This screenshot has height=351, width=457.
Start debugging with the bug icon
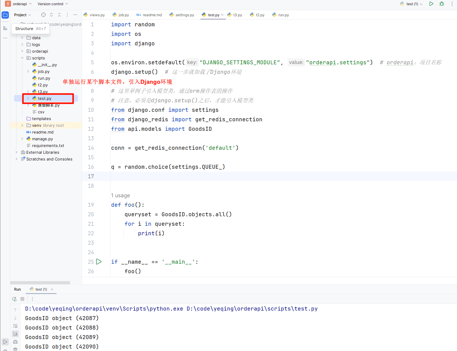tap(442, 4)
